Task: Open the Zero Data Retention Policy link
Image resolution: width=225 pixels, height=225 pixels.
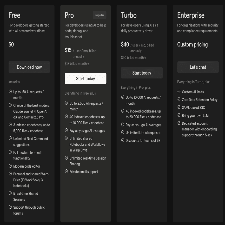Action: [x=200, y=100]
